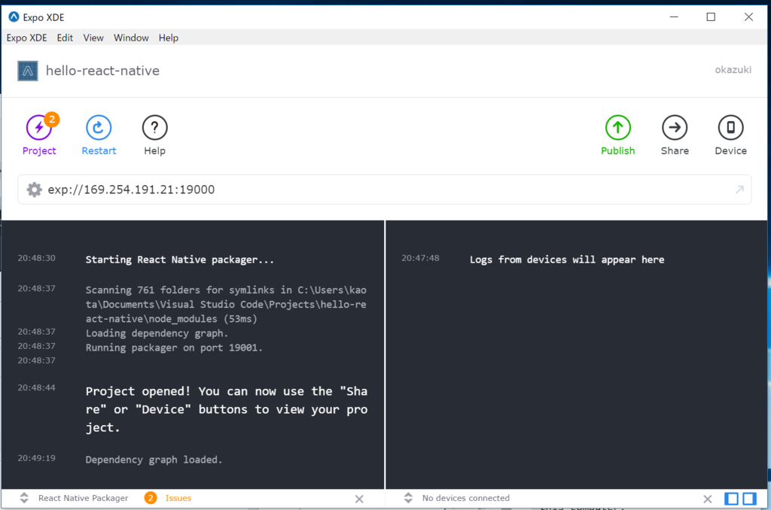Click the 'Loading dependency graph.' log line
The width and height of the screenshot is (771, 510).
157,333
